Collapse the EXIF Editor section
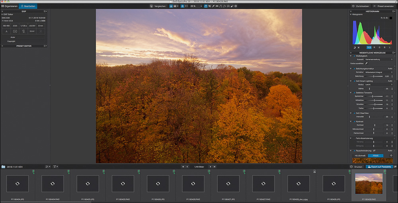This screenshot has width=398, height=203. pos(2,14)
